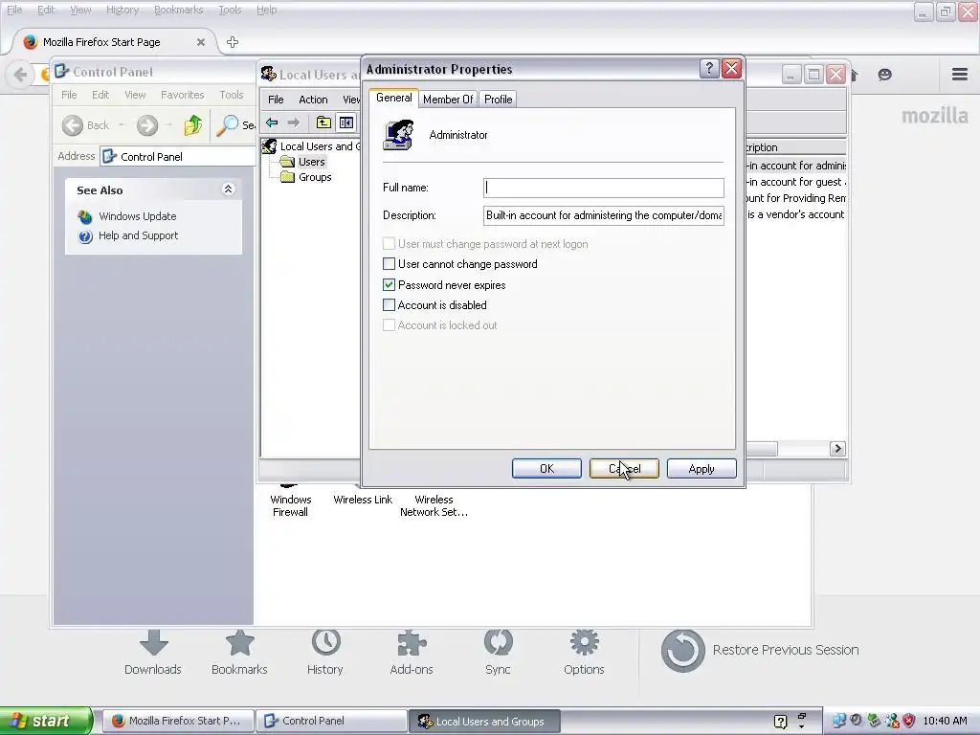This screenshot has height=735, width=980.
Task: Open Control Panel Favorites menu
Action: pyautogui.click(x=182, y=95)
